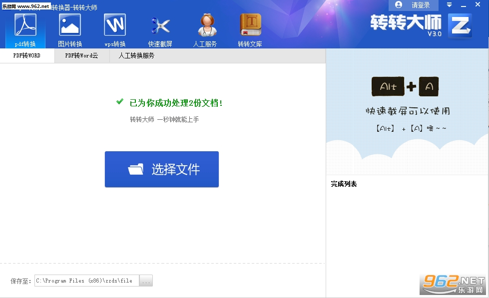Click the 请登录 login button
The image size is (489, 298).
(414, 5)
